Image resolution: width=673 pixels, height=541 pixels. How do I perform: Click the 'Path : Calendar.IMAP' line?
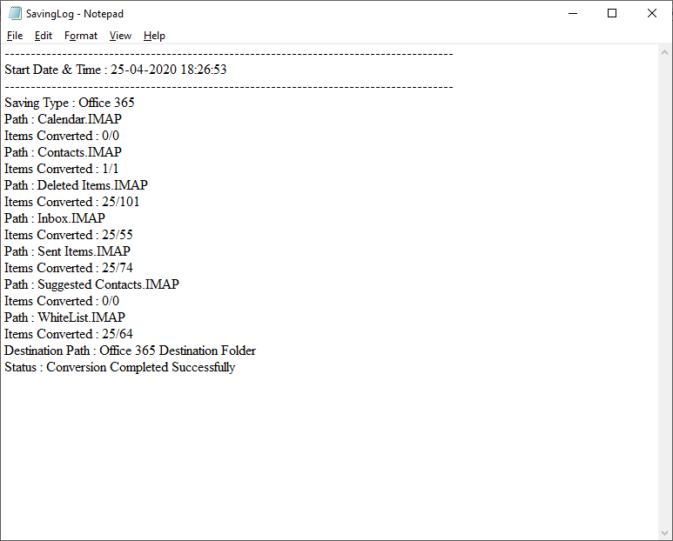tap(63, 119)
